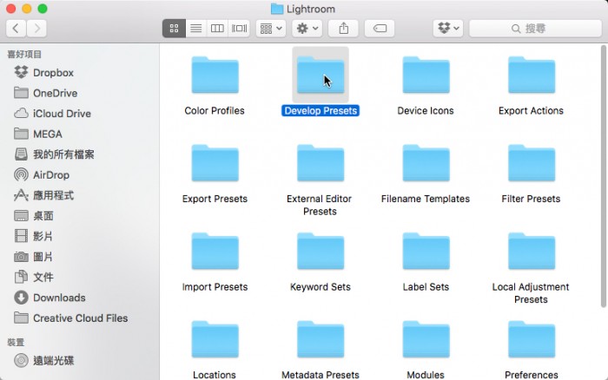608x380 pixels.
Task: Go back to previous folder
Action: tap(17, 28)
